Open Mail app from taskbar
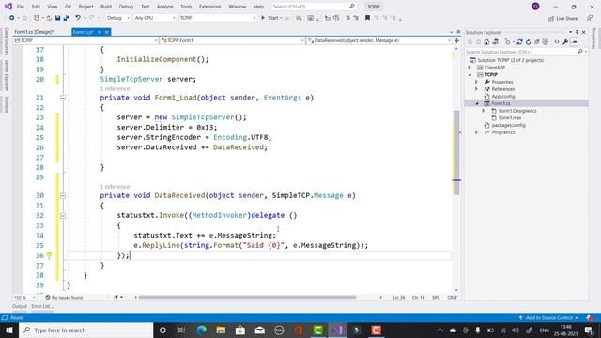The image size is (601, 338). pos(260,330)
